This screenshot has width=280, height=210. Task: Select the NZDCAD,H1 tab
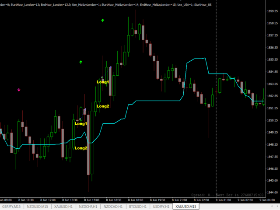coord(113,206)
